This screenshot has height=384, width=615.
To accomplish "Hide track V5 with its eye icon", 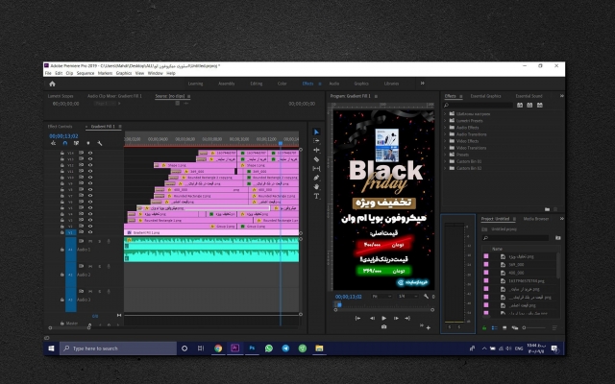I will [90, 207].
